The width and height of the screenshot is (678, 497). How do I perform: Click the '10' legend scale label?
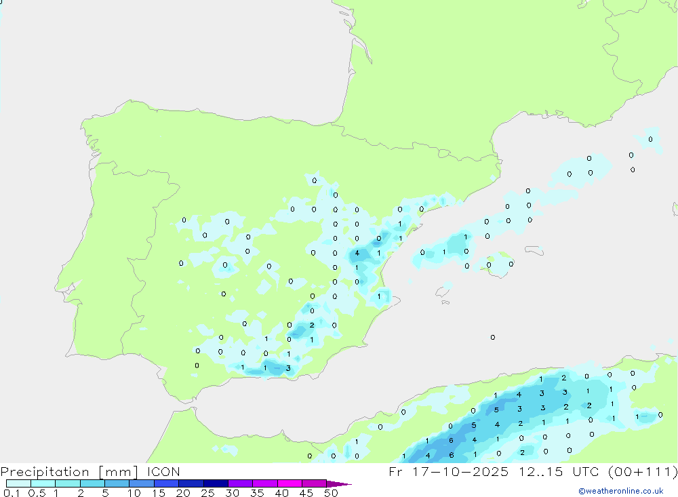(134, 493)
